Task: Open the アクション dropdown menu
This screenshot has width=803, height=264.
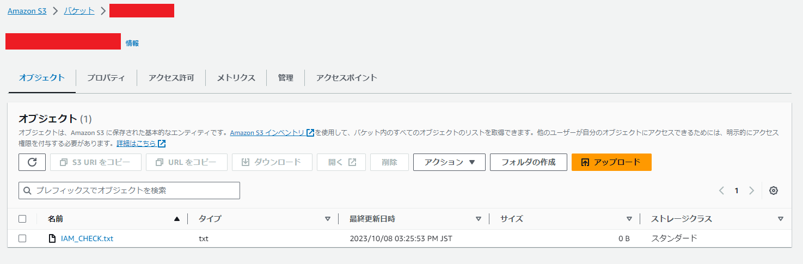Action: pos(449,162)
